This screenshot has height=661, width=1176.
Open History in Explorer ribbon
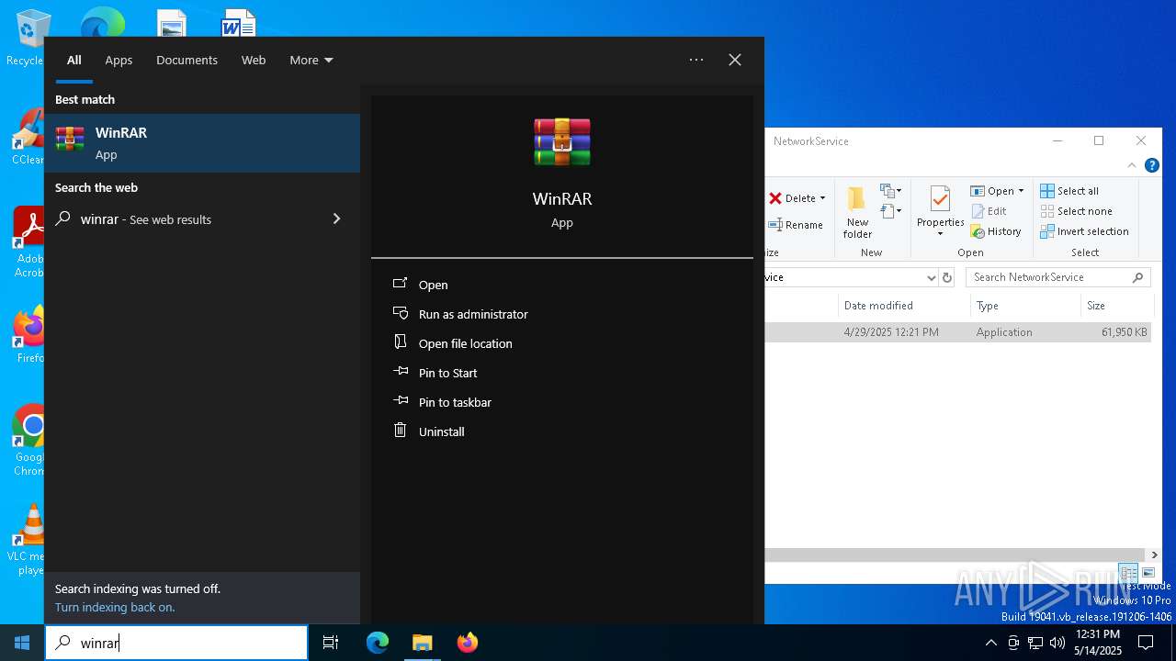(x=996, y=231)
